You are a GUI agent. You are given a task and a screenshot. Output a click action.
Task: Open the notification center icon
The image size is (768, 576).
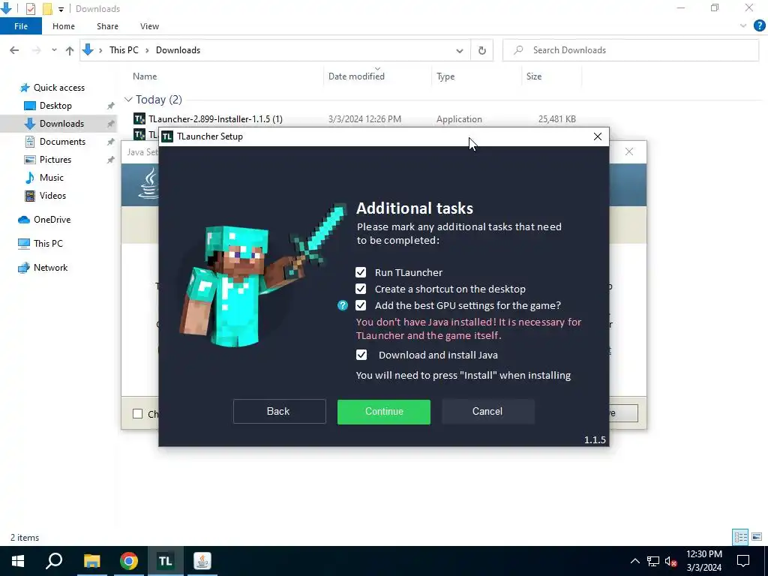click(743, 561)
